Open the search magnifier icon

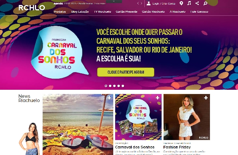pyautogui.click(x=205, y=3)
